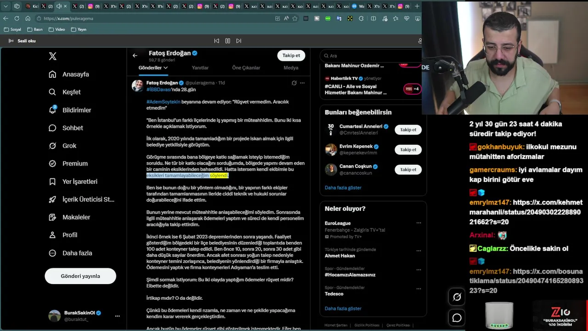Mute the tab playing audio
The height and width of the screenshot is (331, 588).
pos(59,6)
